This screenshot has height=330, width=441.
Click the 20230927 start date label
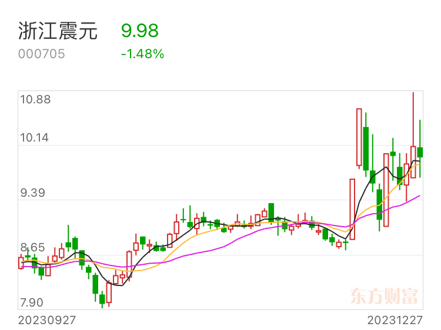coord(47,320)
